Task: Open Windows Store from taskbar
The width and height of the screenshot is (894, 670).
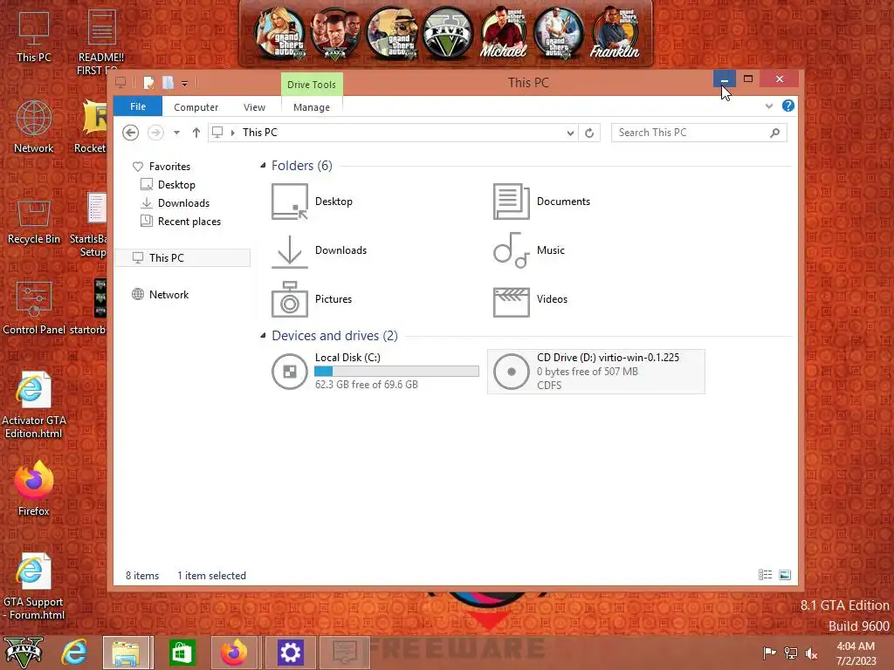Action: (182, 653)
